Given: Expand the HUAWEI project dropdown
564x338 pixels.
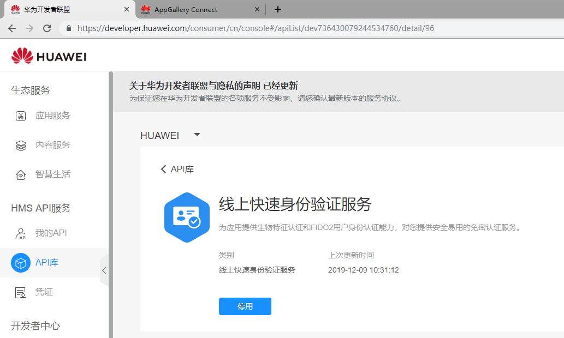Looking at the screenshot, I should pyautogui.click(x=197, y=135).
